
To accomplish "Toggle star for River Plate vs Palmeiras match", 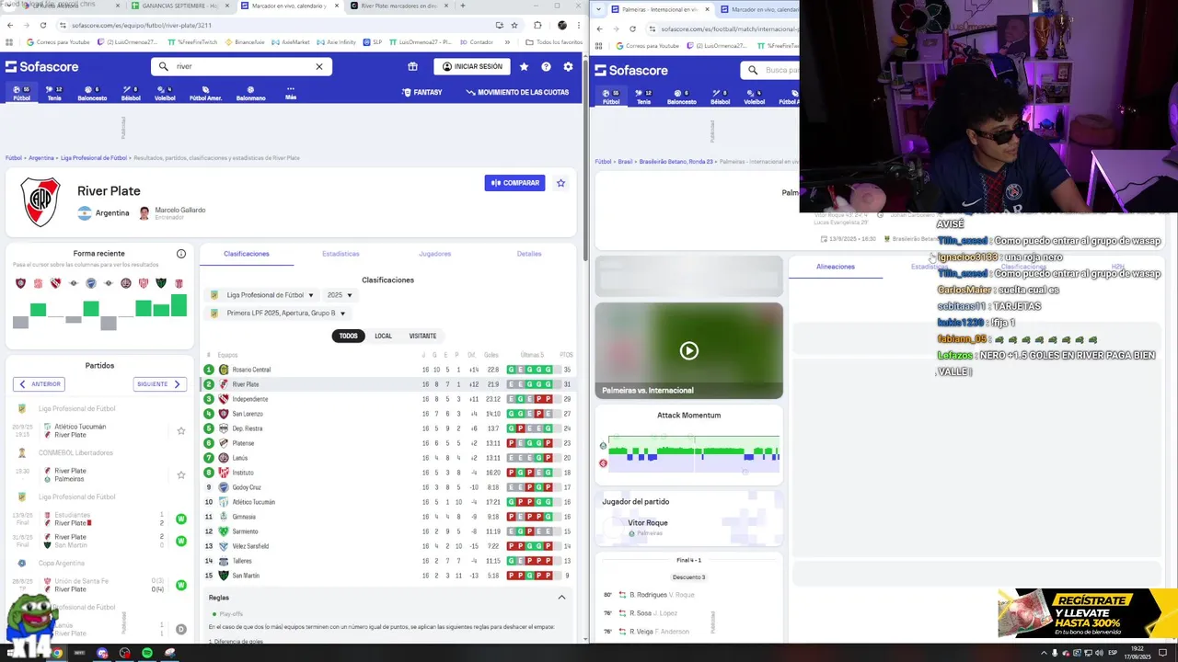I will coord(181,474).
